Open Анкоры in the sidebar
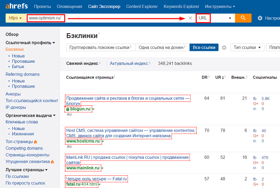 (x=13, y=94)
